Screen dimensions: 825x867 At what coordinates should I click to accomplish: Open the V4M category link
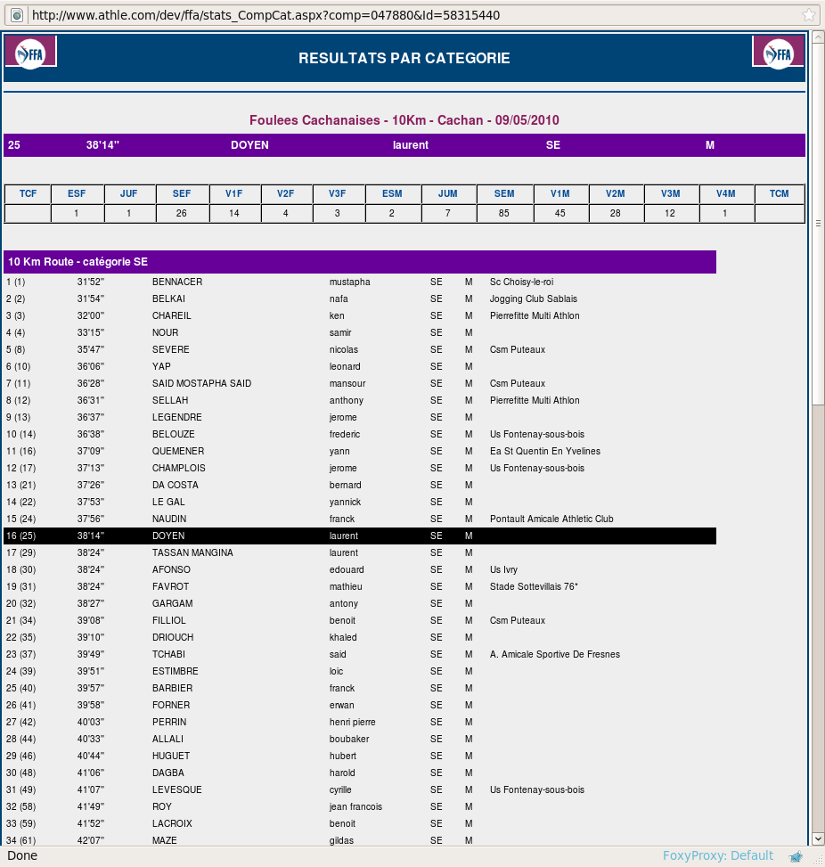[x=726, y=193]
